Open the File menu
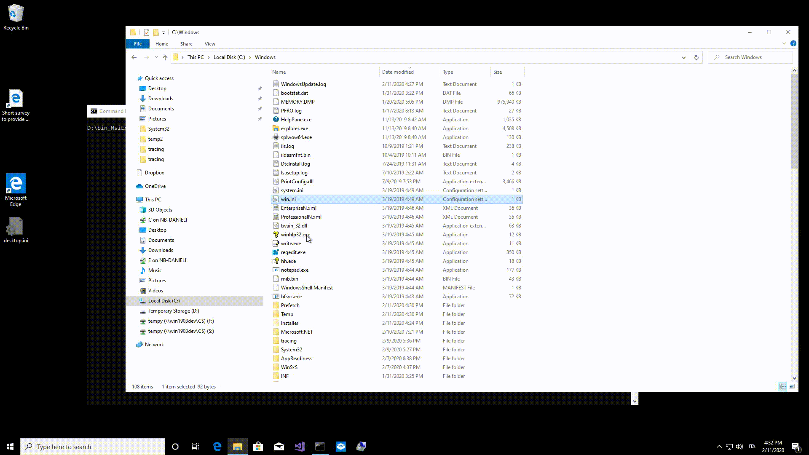Viewport: 809px width, 455px height. [138, 44]
